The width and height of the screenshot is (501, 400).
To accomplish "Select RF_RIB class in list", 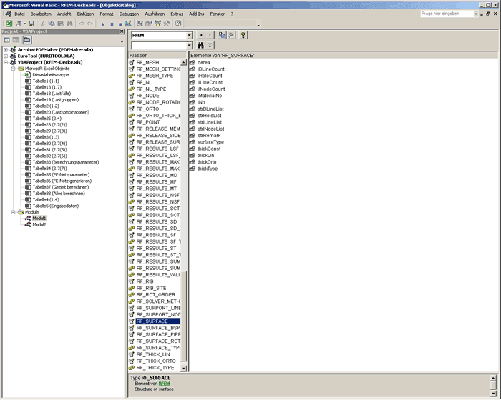I will 145,281.
